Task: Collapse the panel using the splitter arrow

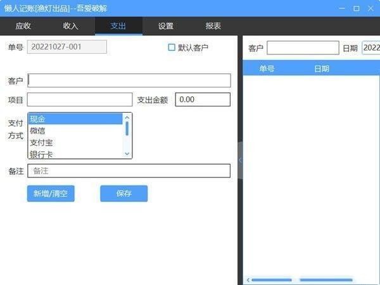Action: (x=240, y=160)
